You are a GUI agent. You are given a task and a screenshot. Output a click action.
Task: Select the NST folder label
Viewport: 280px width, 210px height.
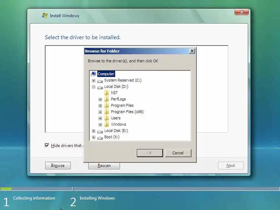[x=114, y=93]
